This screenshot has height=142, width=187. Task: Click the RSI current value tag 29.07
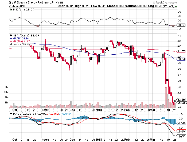(x=181, y=25)
